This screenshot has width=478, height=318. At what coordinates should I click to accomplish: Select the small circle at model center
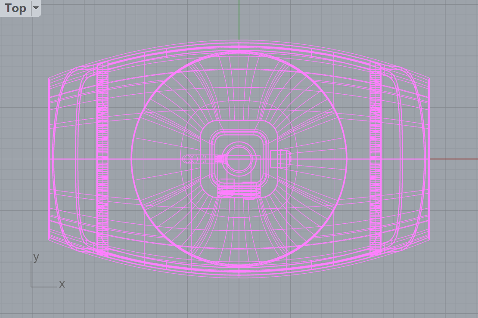tap(239, 158)
